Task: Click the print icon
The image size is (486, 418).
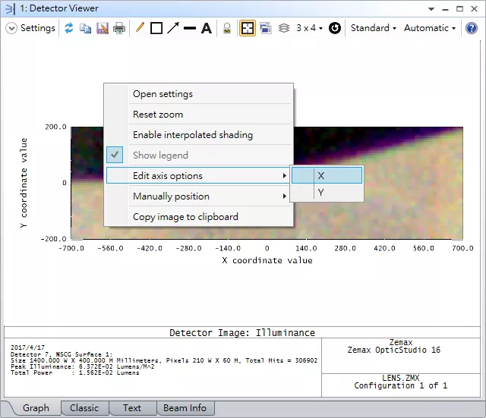Action: [x=119, y=28]
